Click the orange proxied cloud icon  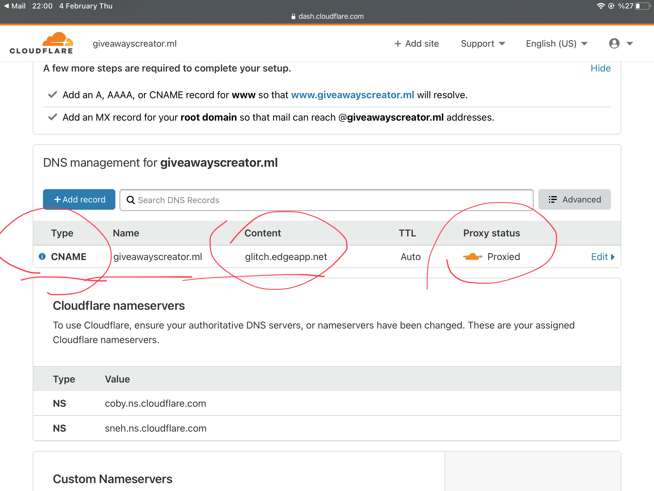tap(472, 257)
